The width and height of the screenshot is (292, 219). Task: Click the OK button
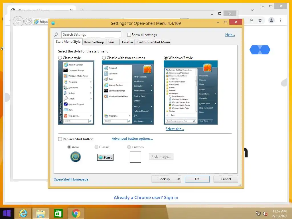pyautogui.click(x=197, y=179)
